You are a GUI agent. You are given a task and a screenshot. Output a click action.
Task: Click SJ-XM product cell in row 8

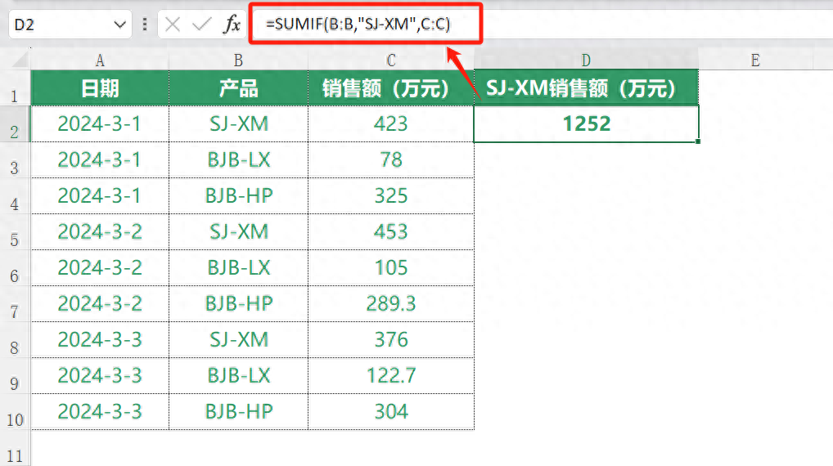point(239,340)
